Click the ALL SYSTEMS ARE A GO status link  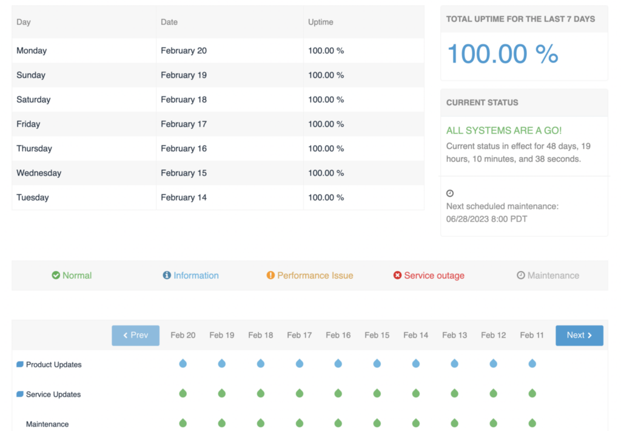point(504,130)
